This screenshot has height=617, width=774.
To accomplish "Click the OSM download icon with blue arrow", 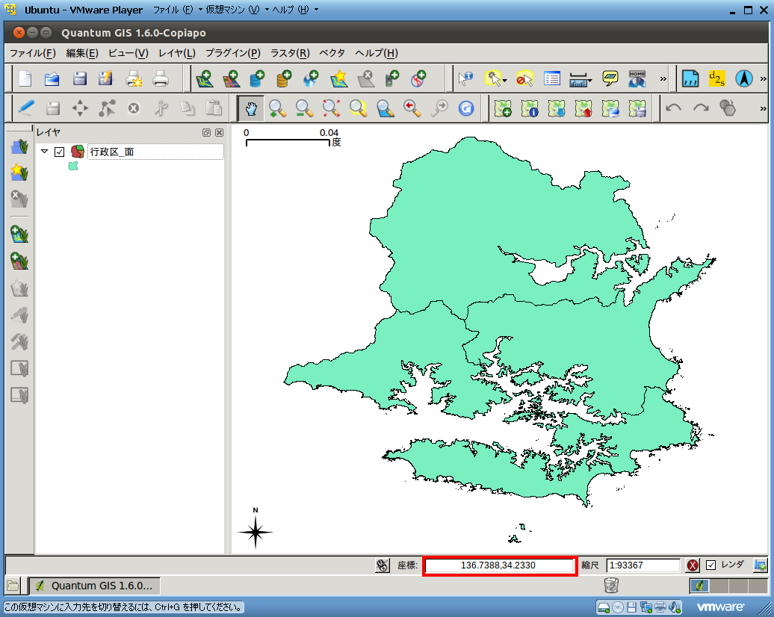I will [x=557, y=108].
